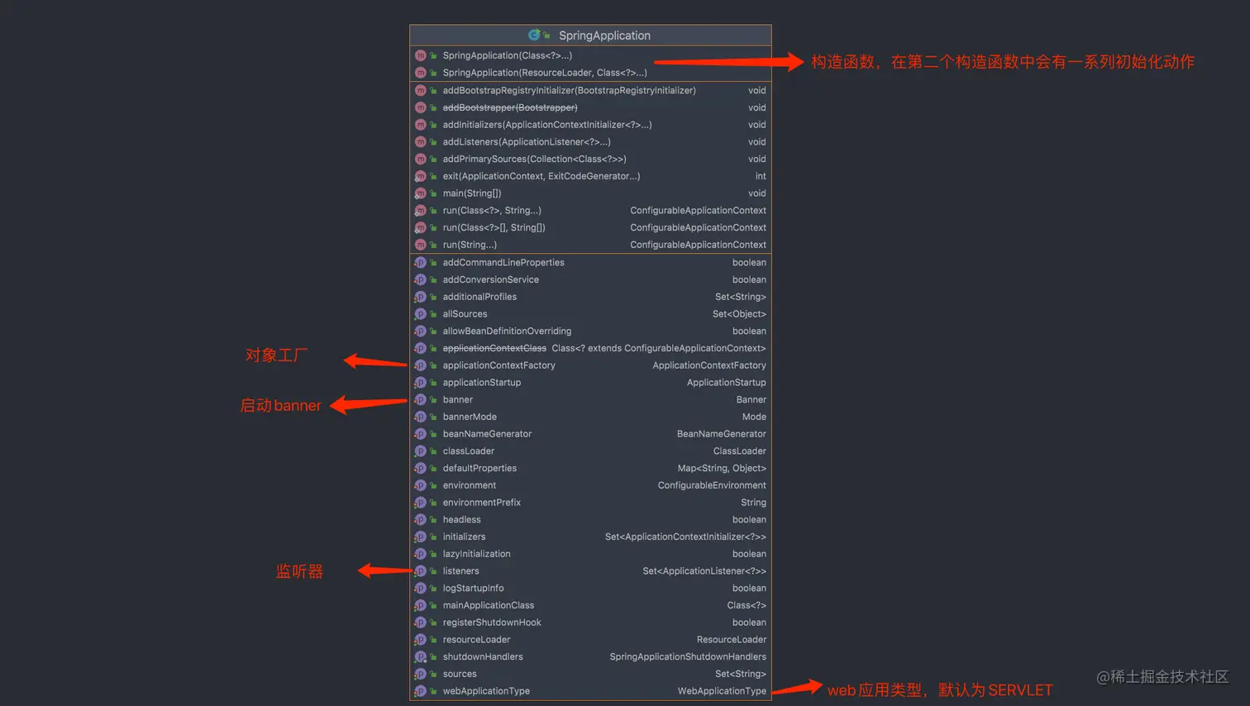Select the bannerMode property
The image size is (1250, 706).
tap(590, 417)
